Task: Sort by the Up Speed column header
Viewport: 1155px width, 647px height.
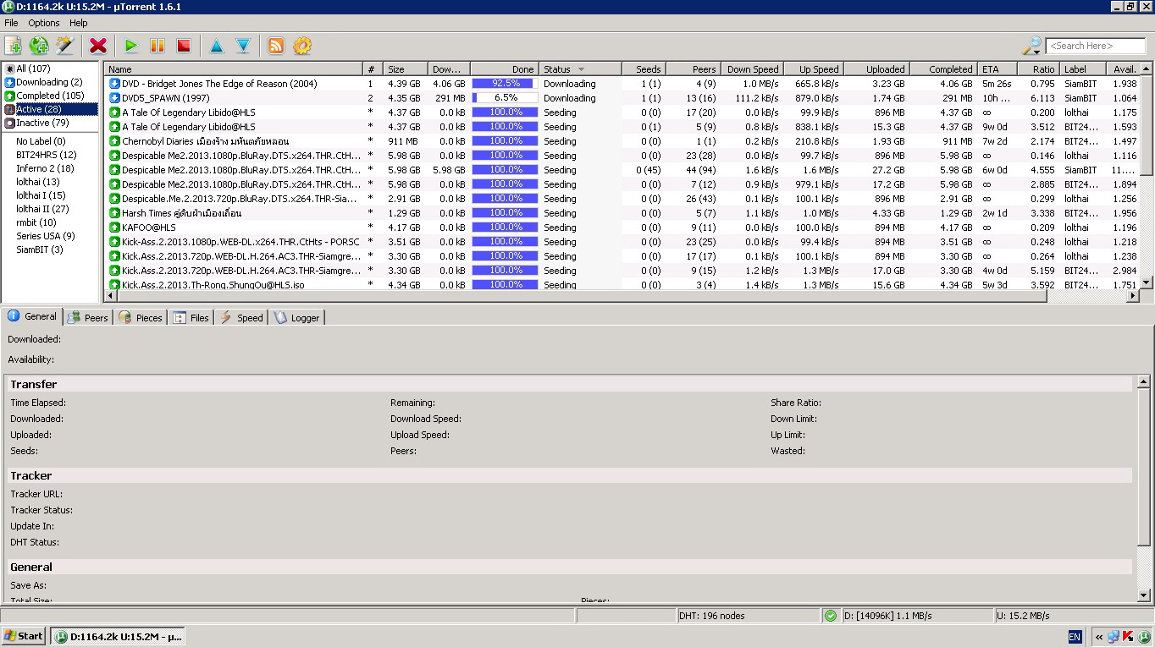Action: point(813,69)
